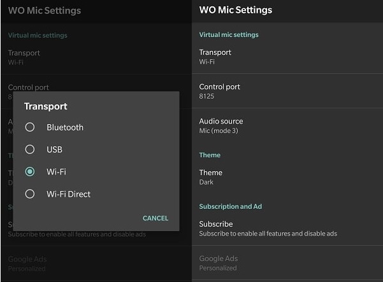Click the WO Mic Settings header on right
Screen dimensions: 383x282
pyautogui.click(x=236, y=10)
